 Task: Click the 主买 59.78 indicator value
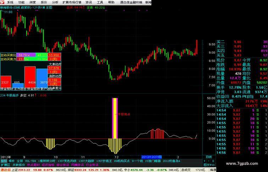[x=76, y=7]
